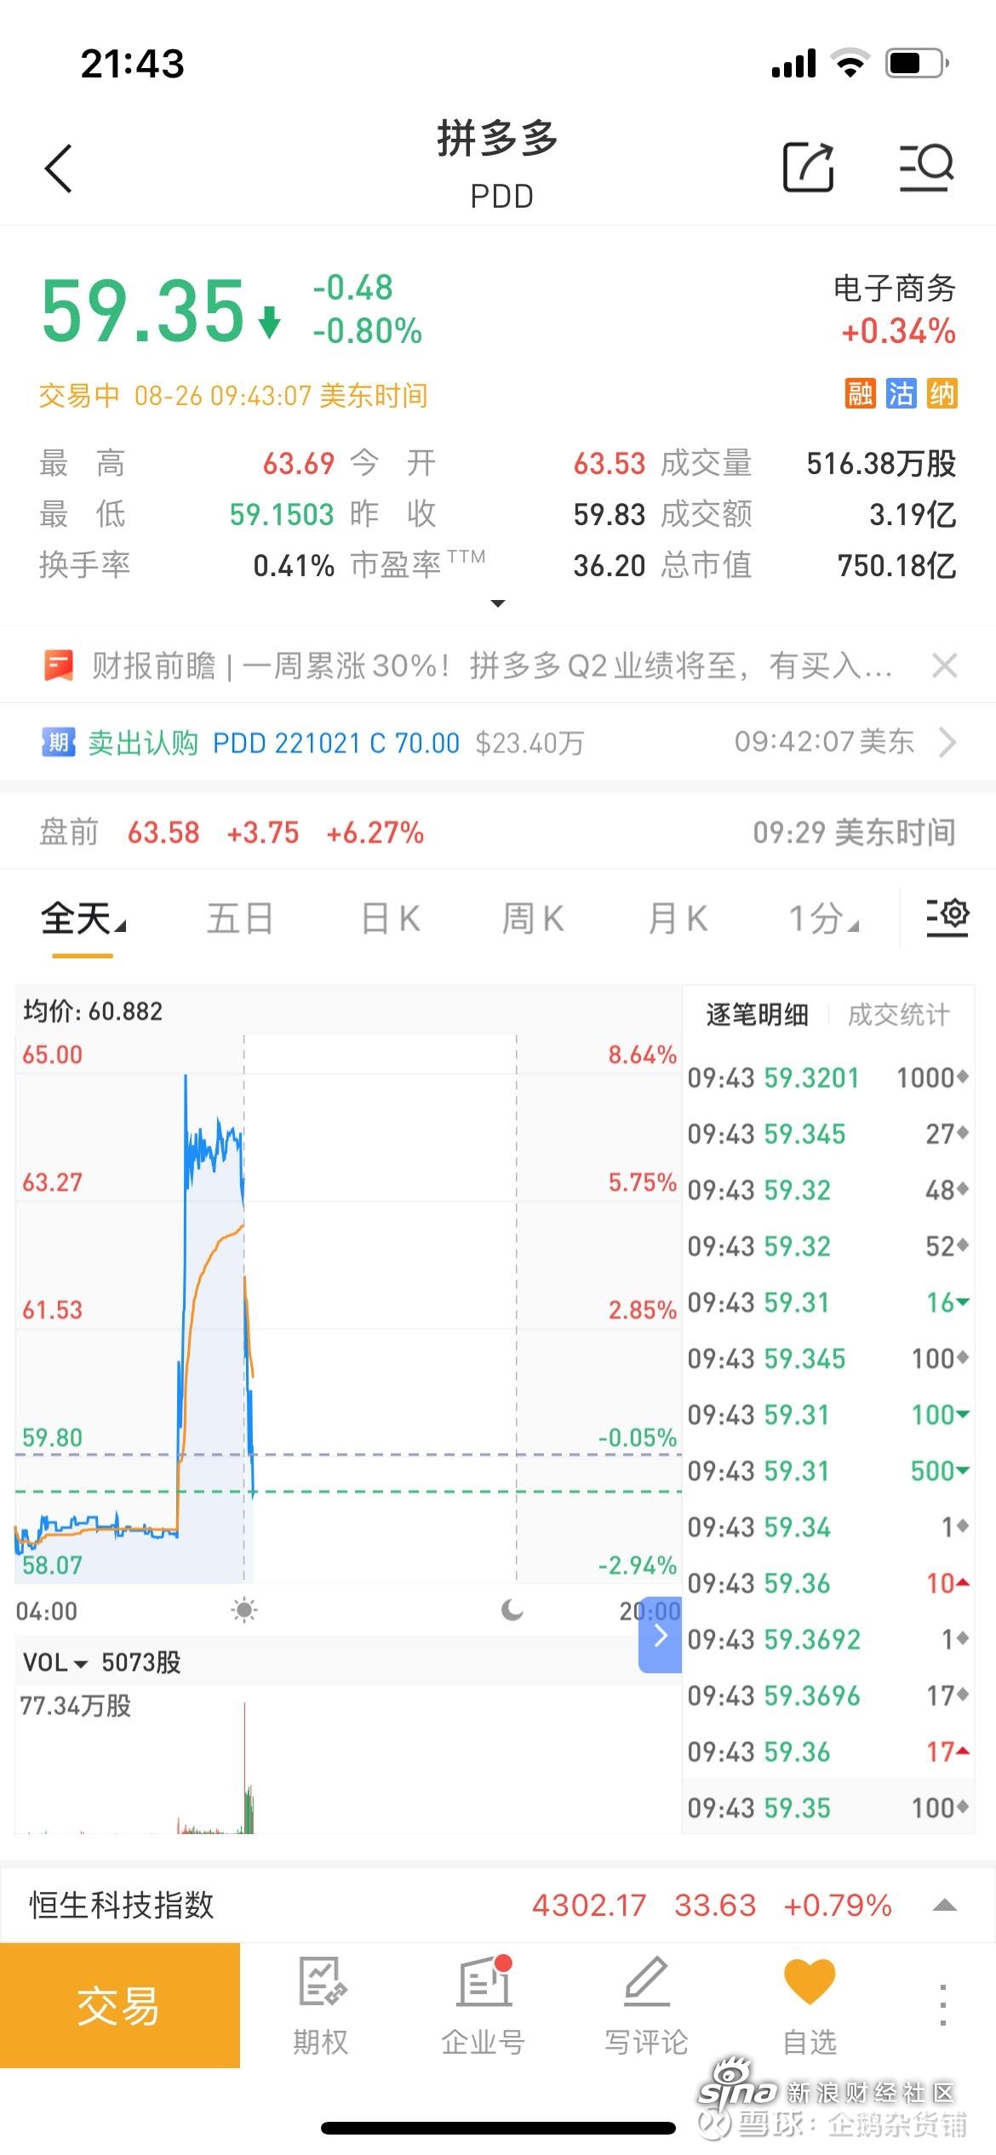
Task: Switch to 日K chart tab
Action: [x=391, y=918]
